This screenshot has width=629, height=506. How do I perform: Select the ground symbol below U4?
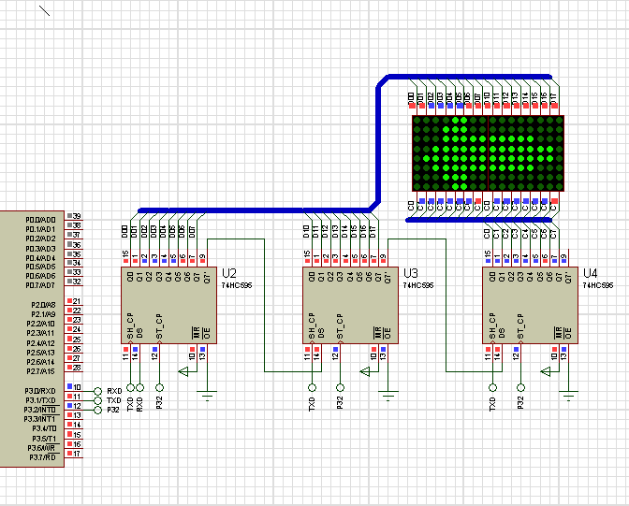(568, 394)
